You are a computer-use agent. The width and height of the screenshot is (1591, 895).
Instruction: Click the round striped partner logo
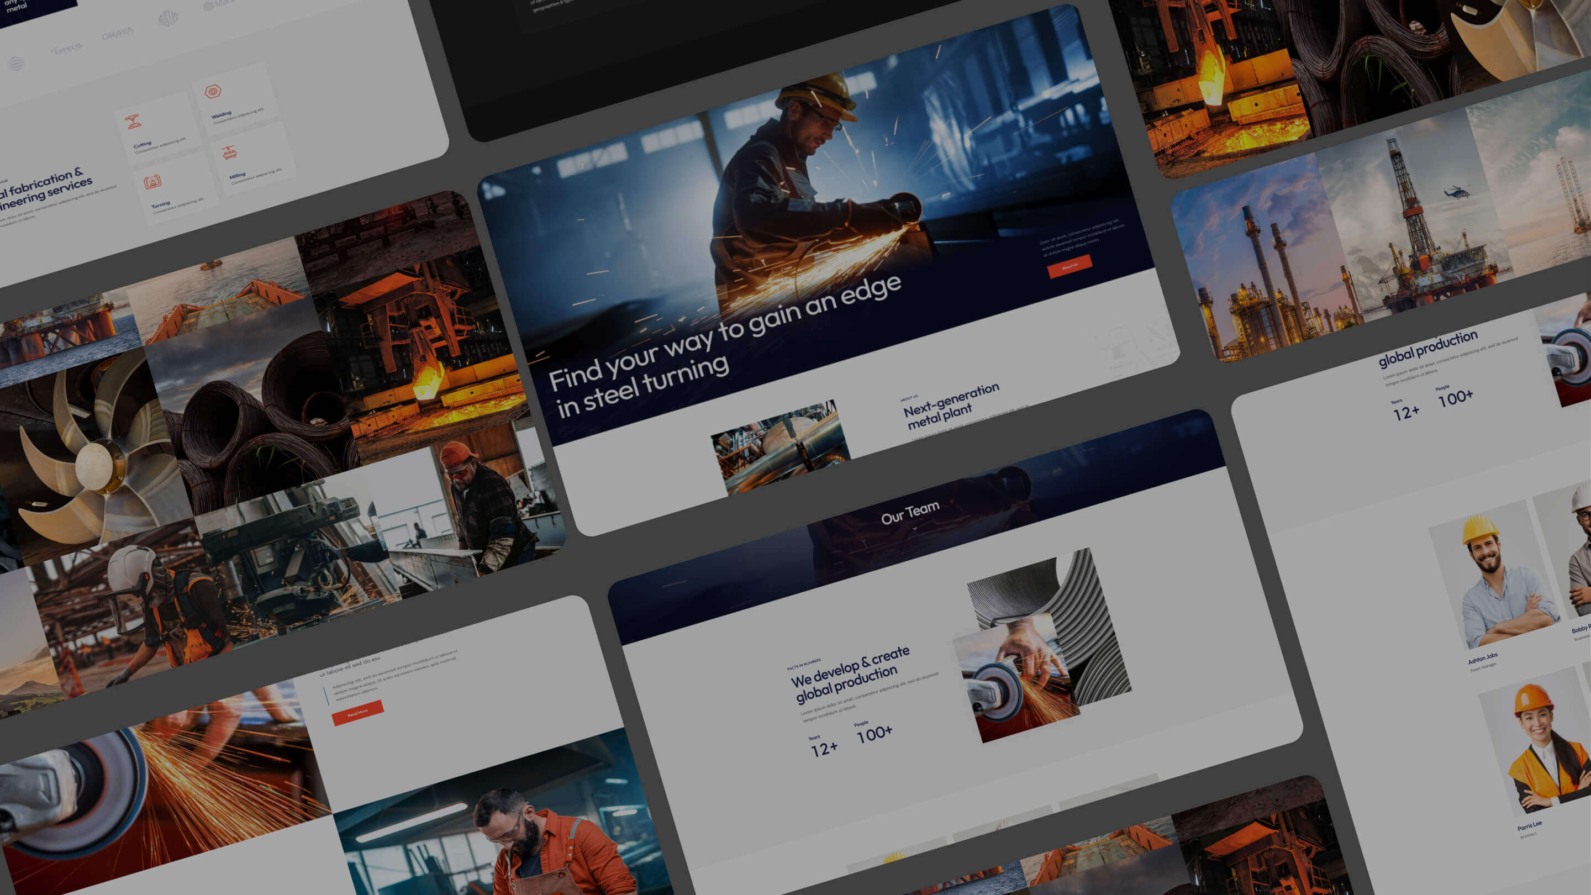pos(168,18)
